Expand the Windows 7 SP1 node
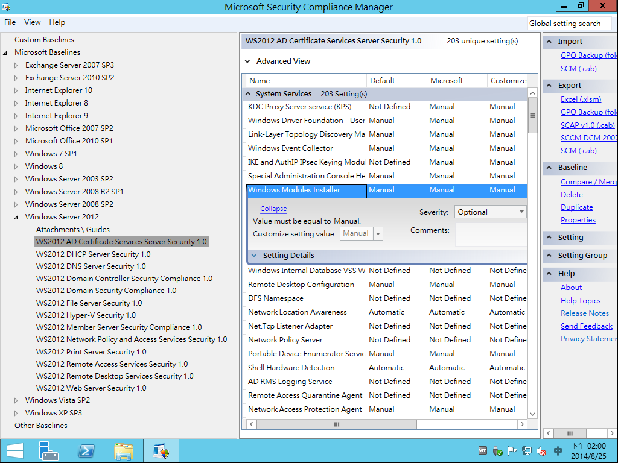The image size is (618, 463). tap(16, 154)
